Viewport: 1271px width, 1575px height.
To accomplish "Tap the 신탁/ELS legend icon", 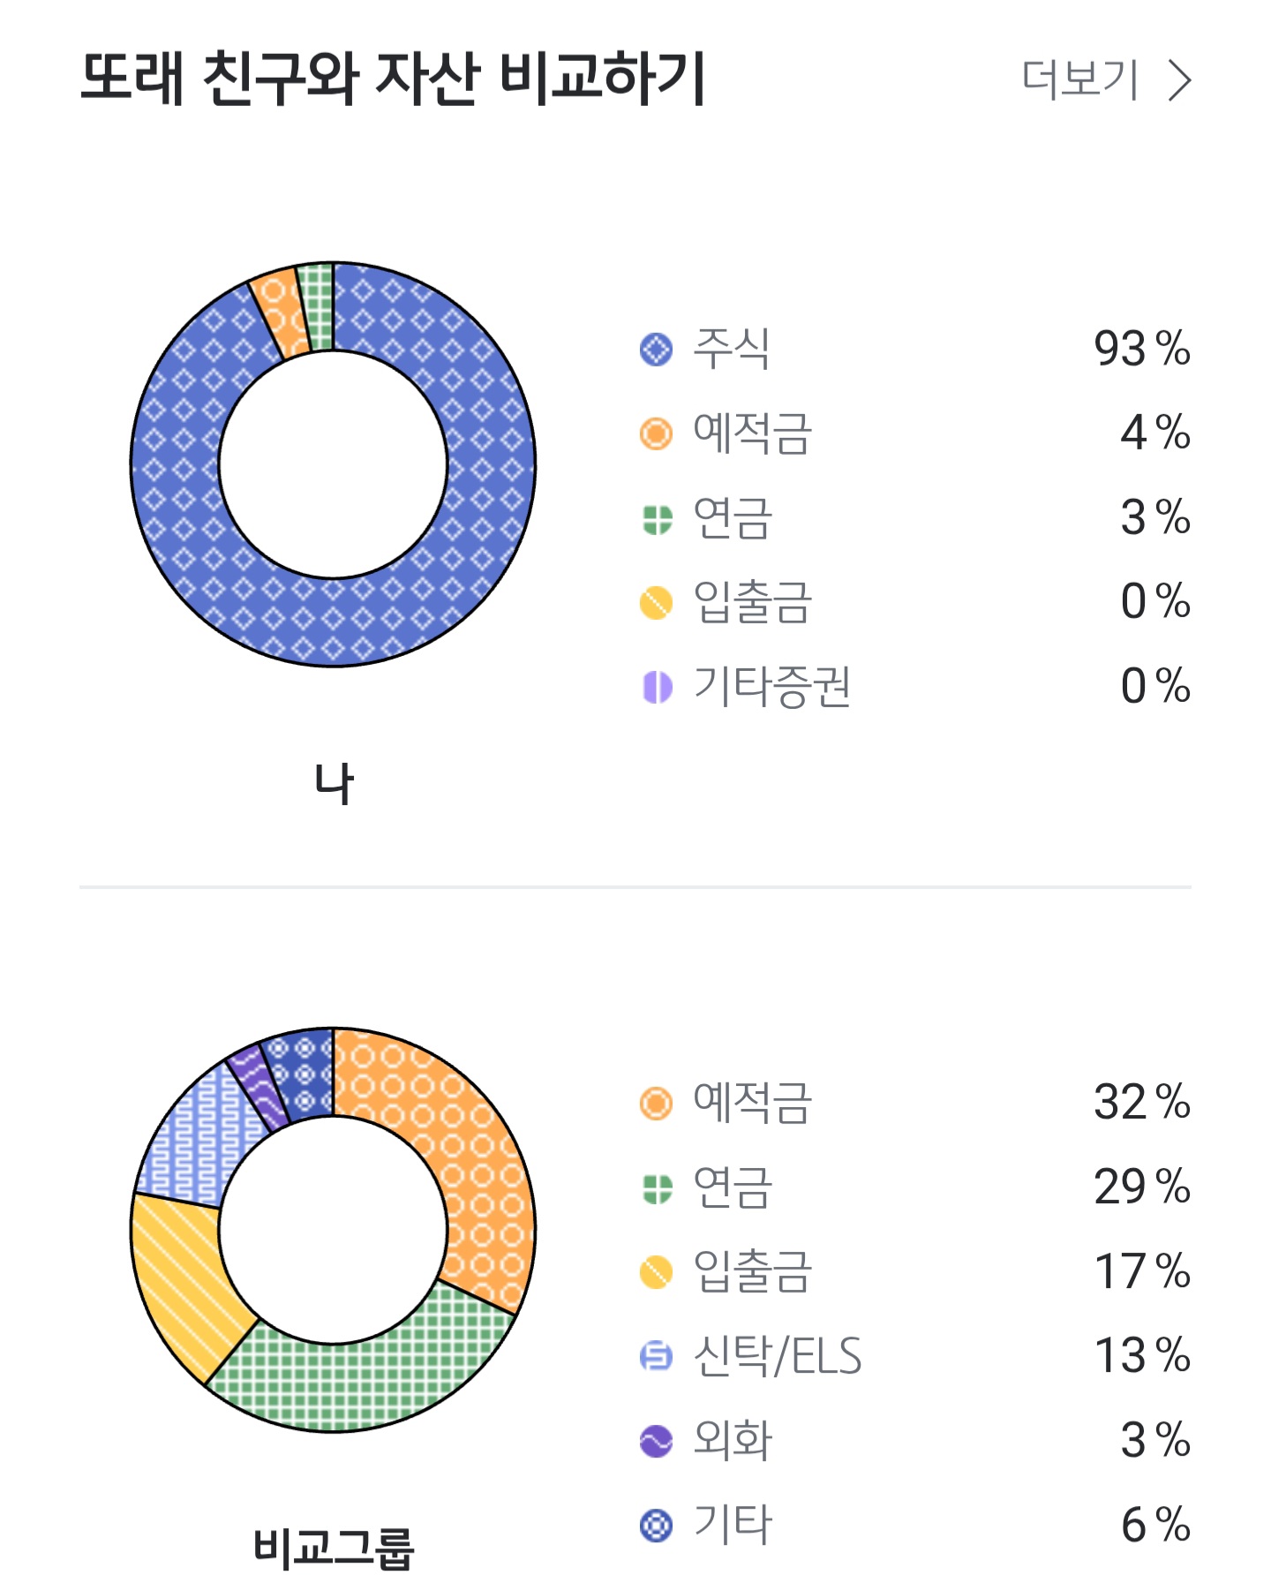I will (x=656, y=1356).
